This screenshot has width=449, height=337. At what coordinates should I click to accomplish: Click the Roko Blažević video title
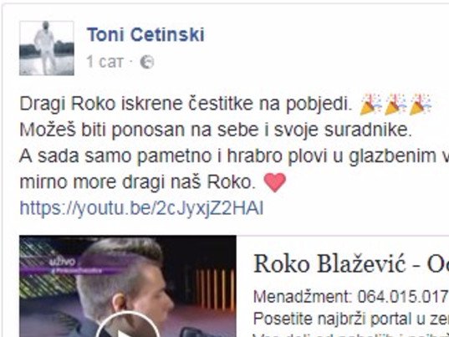(x=351, y=264)
